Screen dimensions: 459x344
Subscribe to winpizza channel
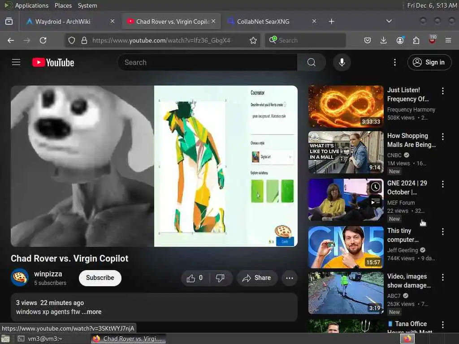(100, 278)
